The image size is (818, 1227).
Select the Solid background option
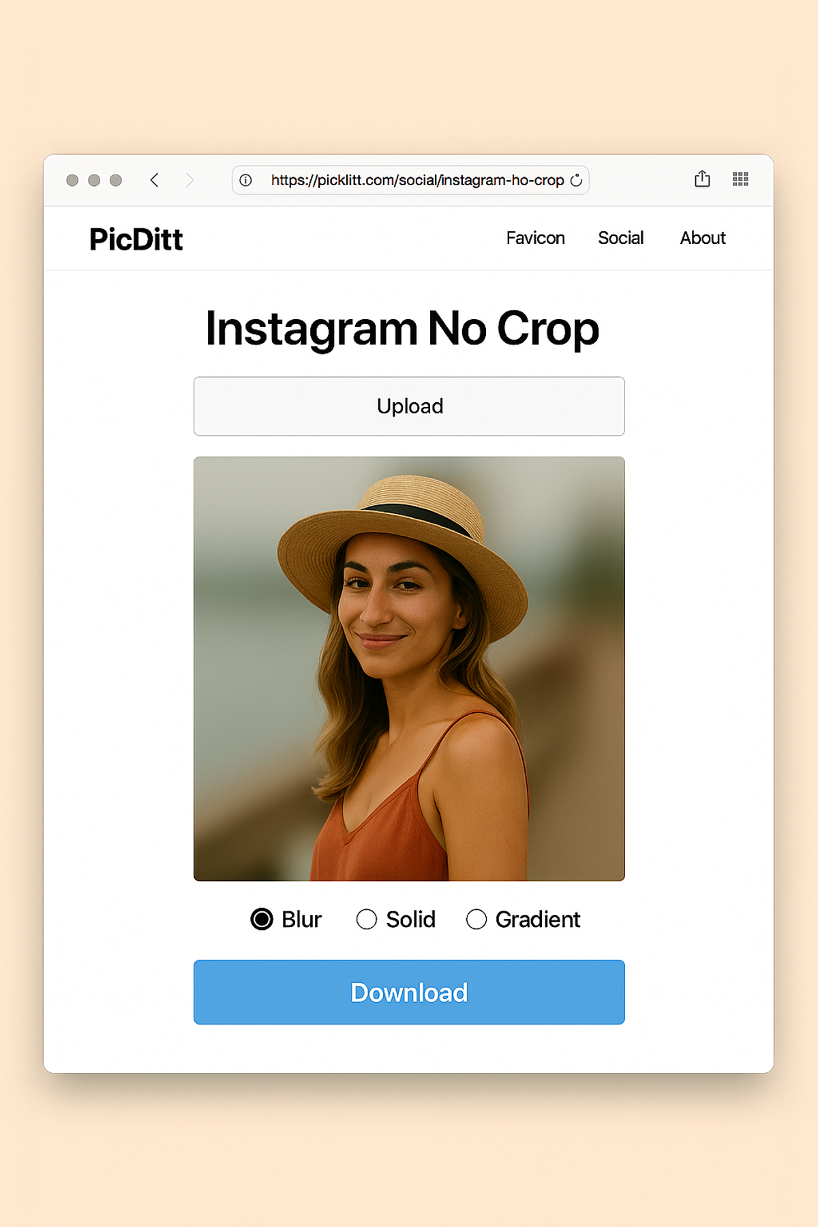pyautogui.click(x=367, y=920)
